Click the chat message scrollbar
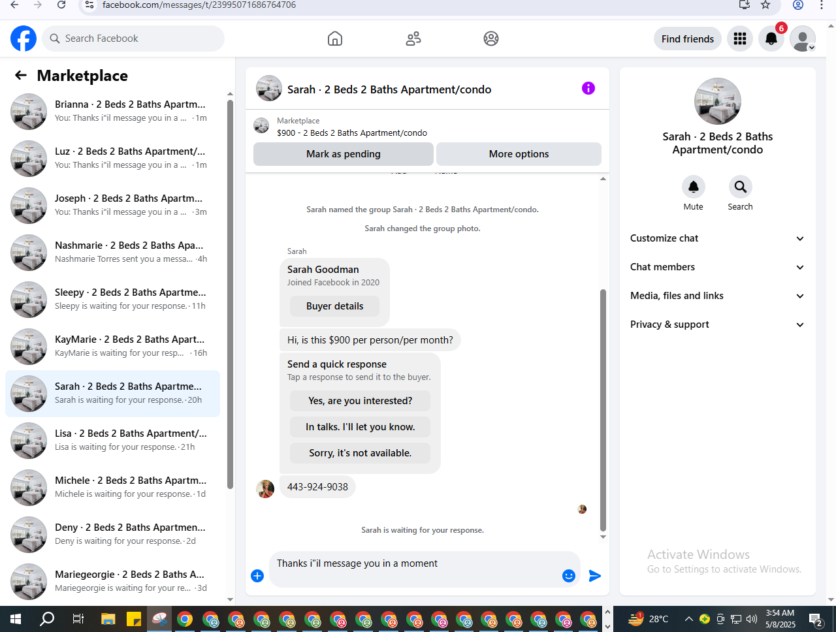Viewport: 836px width, 632px height. pyautogui.click(x=603, y=410)
